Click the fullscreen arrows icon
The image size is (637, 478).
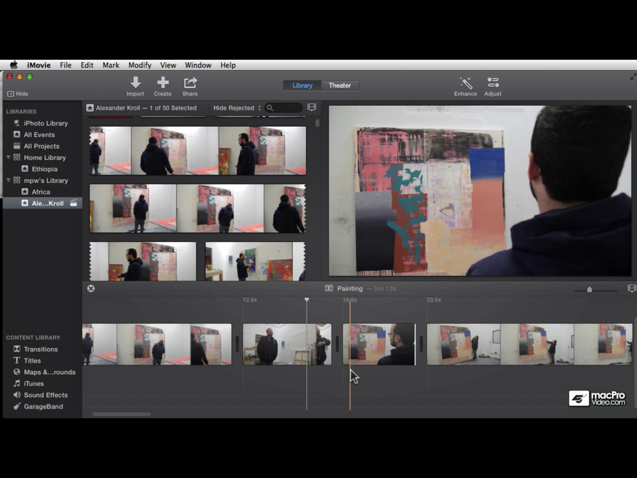click(x=633, y=76)
